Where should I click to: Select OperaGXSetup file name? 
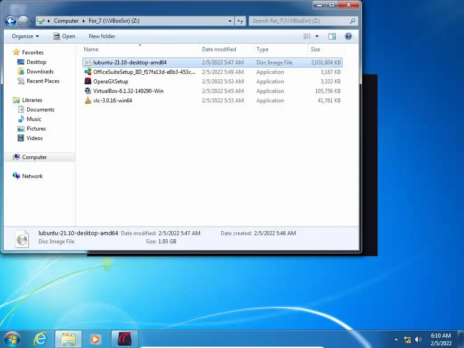tap(111, 82)
